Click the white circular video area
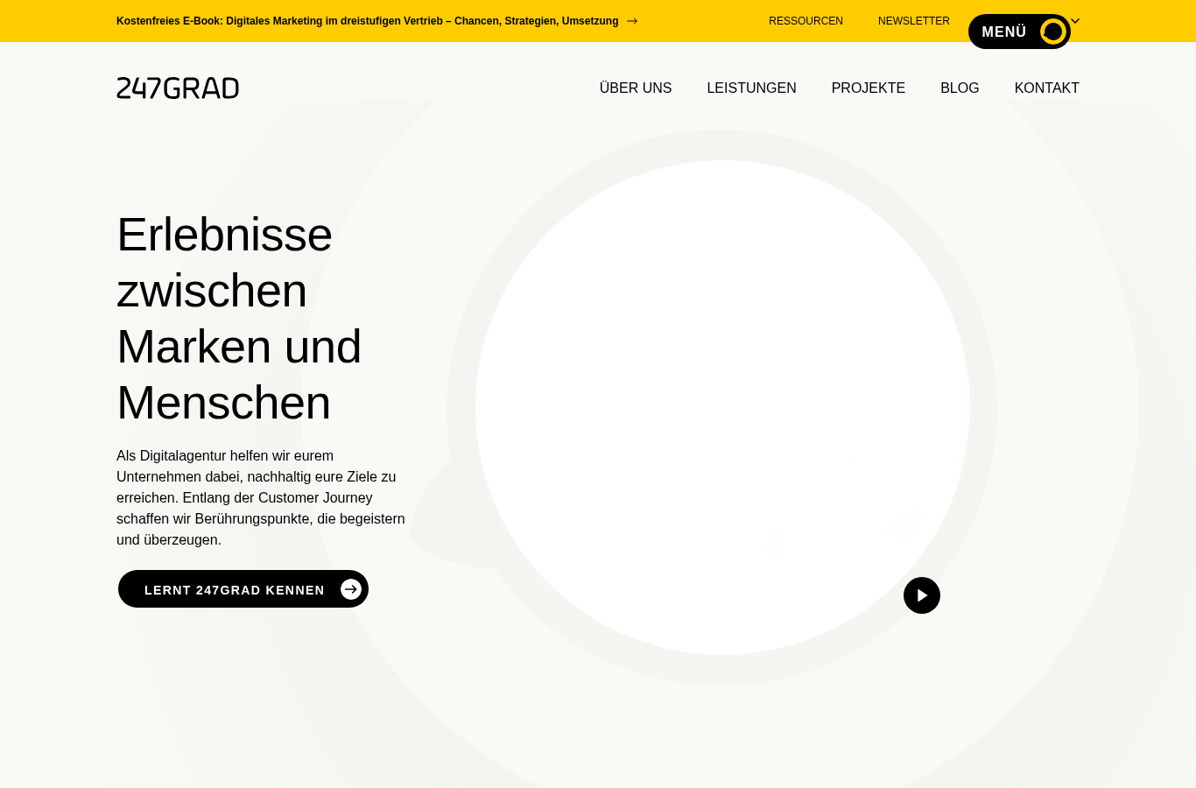Screen dimensions: 1196x788 (722, 407)
